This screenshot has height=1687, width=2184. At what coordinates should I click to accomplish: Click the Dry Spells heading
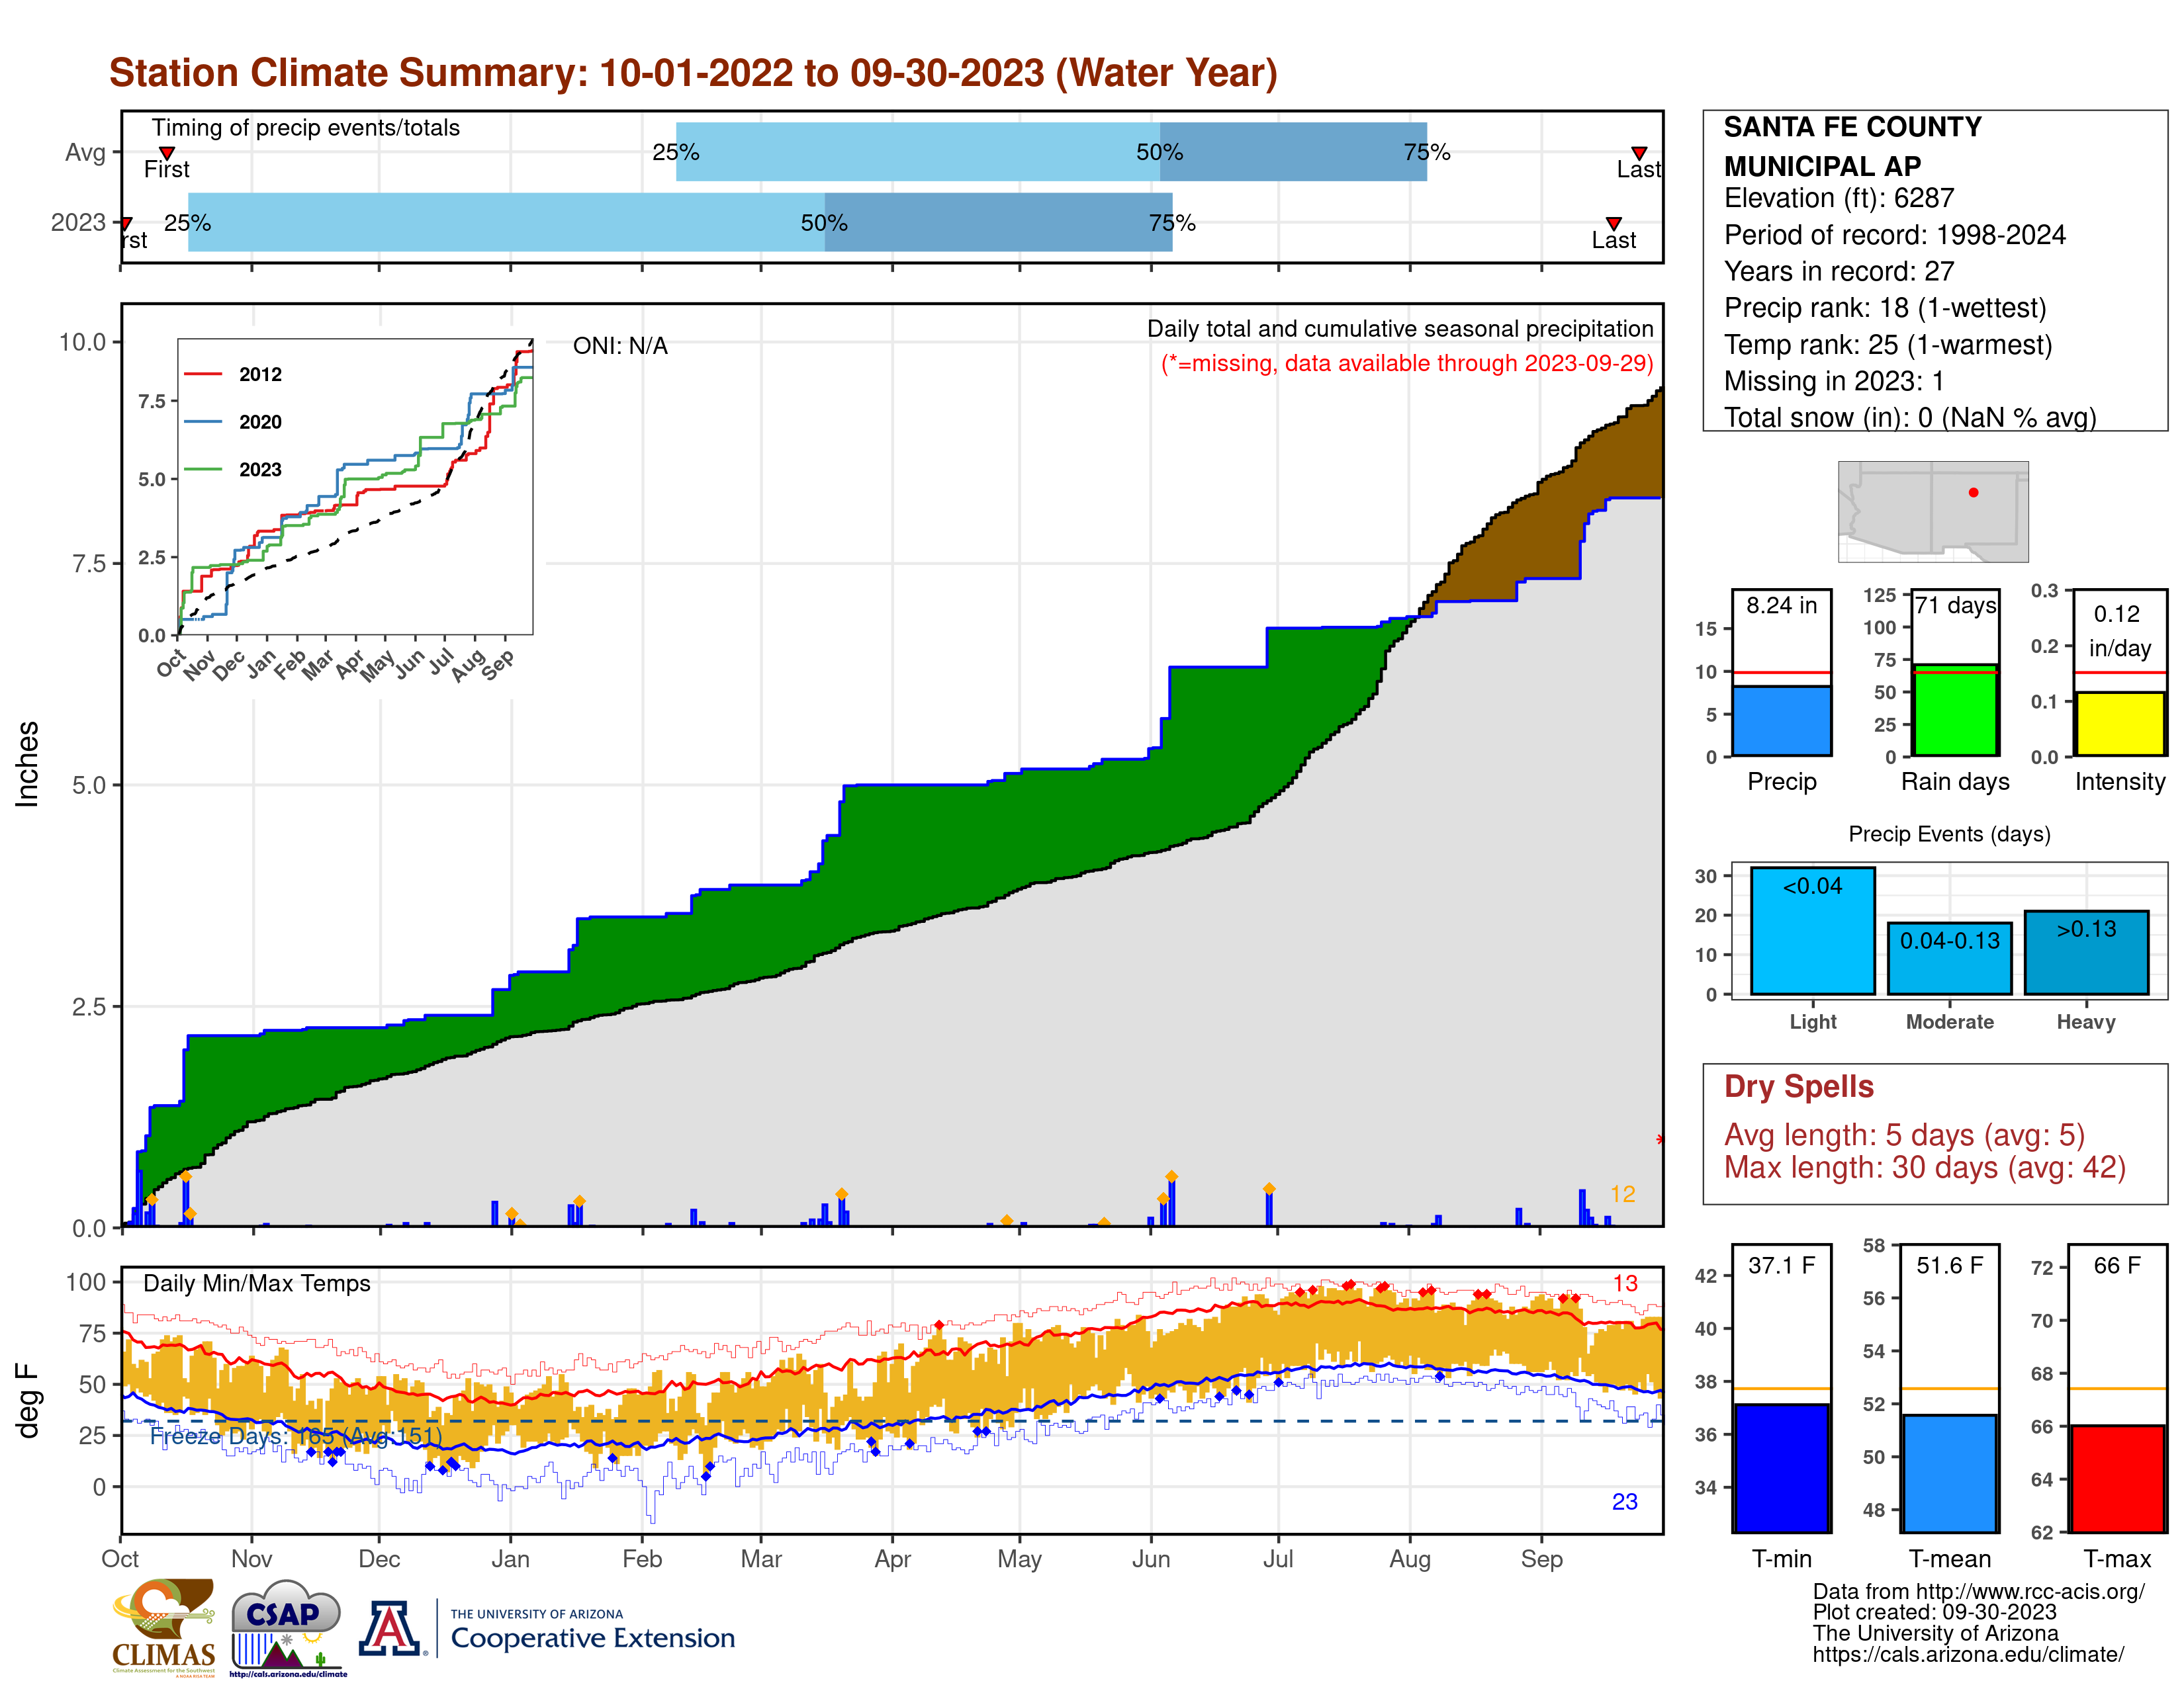[x=1798, y=1086]
